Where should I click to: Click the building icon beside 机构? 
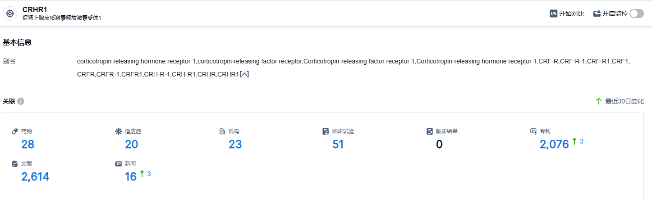point(222,131)
